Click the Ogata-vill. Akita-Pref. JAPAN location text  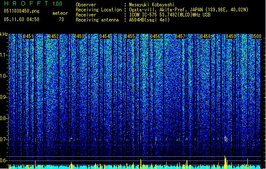coord(189,10)
